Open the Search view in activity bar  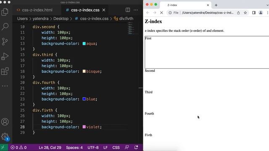[x=5, y=26]
